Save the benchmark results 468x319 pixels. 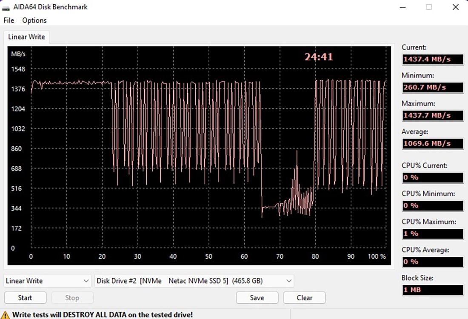click(x=257, y=298)
